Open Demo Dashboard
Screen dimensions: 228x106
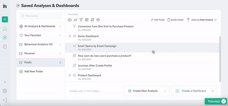pyautogui.click(x=88, y=36)
